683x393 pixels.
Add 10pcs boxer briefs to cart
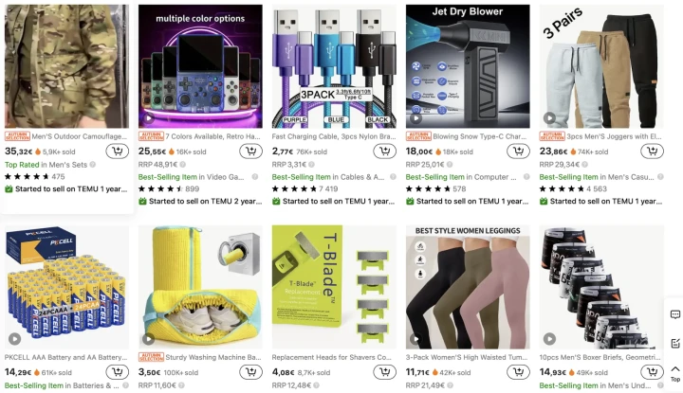652,372
